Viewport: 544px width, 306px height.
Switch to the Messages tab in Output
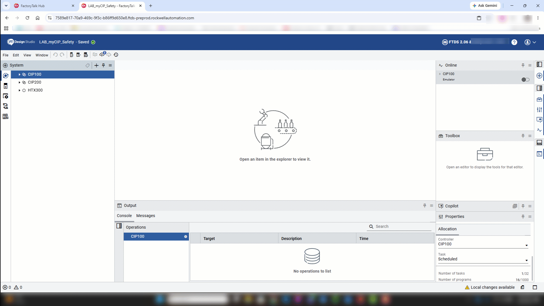point(146,216)
